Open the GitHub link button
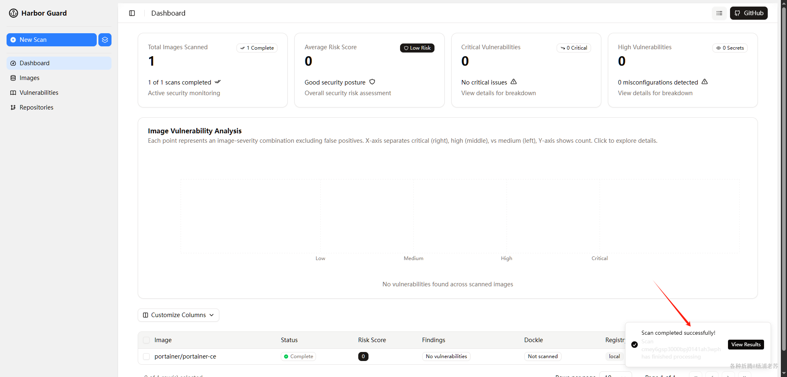 (x=749, y=13)
